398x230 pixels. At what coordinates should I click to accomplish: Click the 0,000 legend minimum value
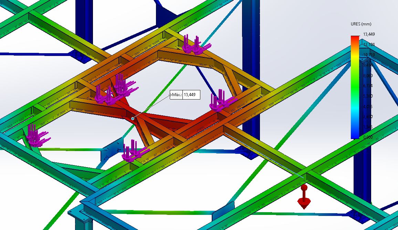coord(368,137)
